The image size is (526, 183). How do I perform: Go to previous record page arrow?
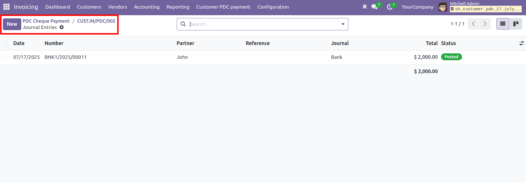click(x=473, y=24)
